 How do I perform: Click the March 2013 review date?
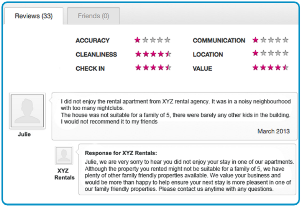click(x=274, y=131)
